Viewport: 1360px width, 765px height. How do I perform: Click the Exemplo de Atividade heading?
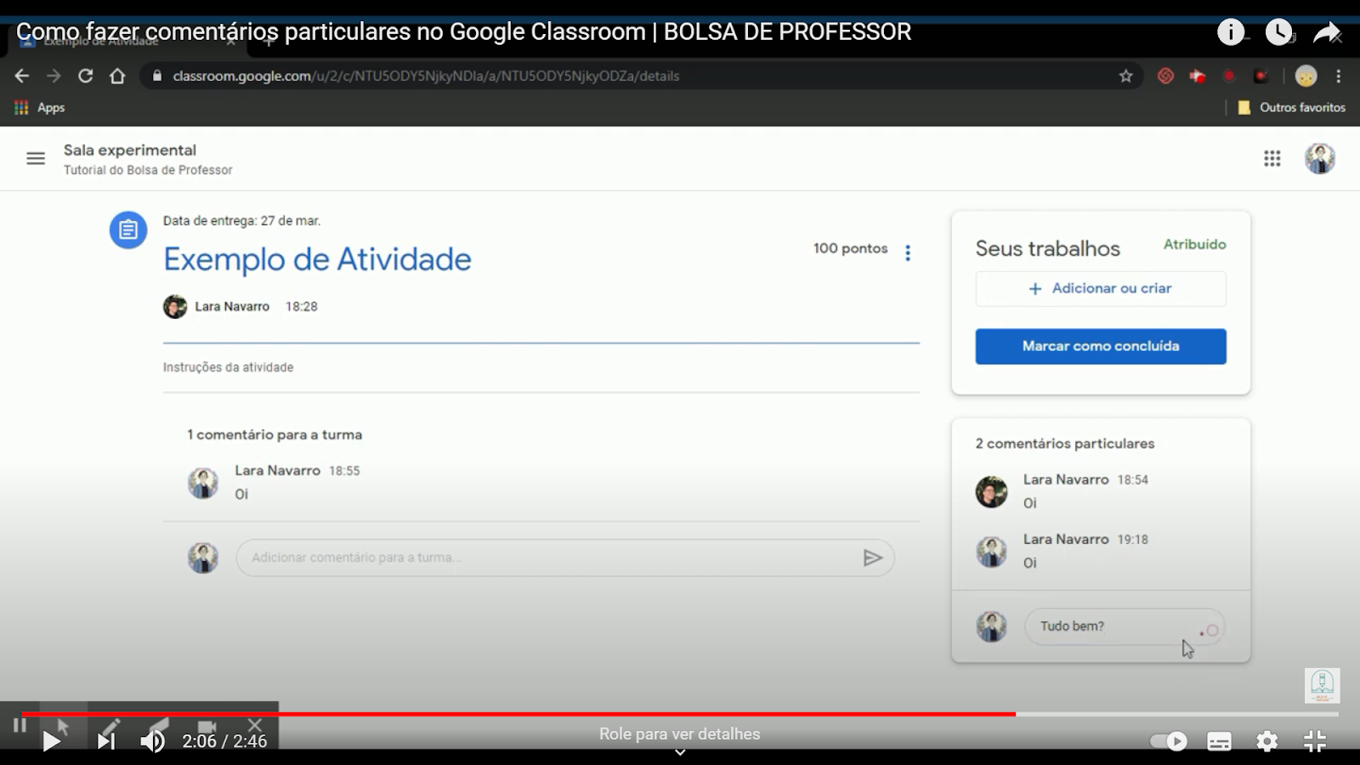317,259
